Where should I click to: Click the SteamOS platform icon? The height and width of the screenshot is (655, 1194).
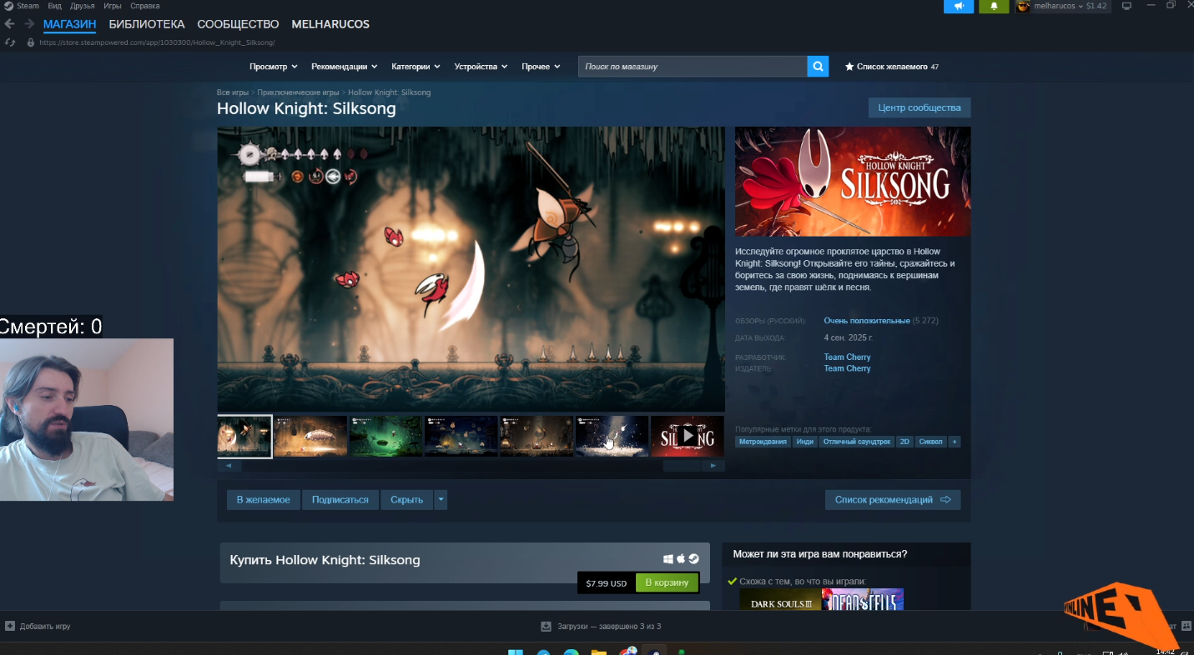(693, 559)
